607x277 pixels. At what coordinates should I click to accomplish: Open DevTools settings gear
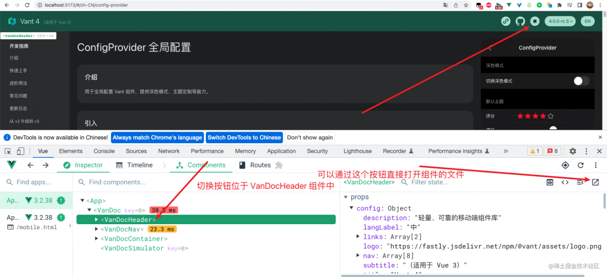[x=573, y=151]
